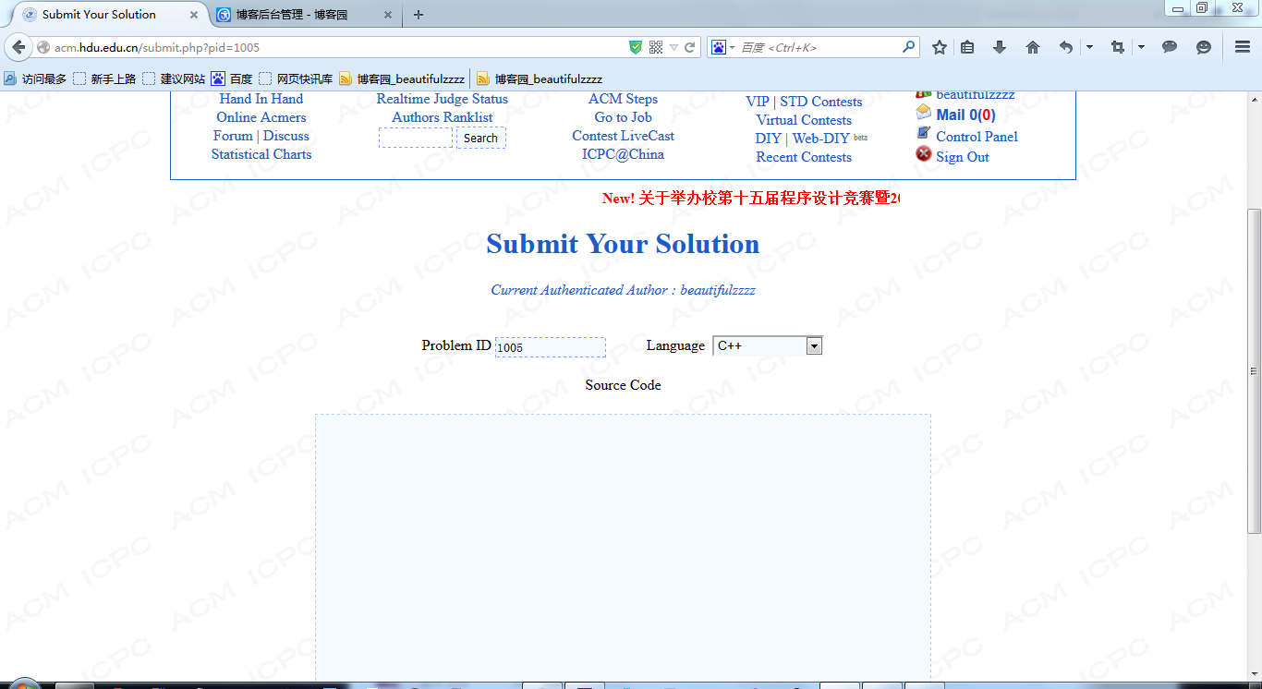Click the red Sign Out icon
This screenshot has height=689, width=1262.
[924, 154]
